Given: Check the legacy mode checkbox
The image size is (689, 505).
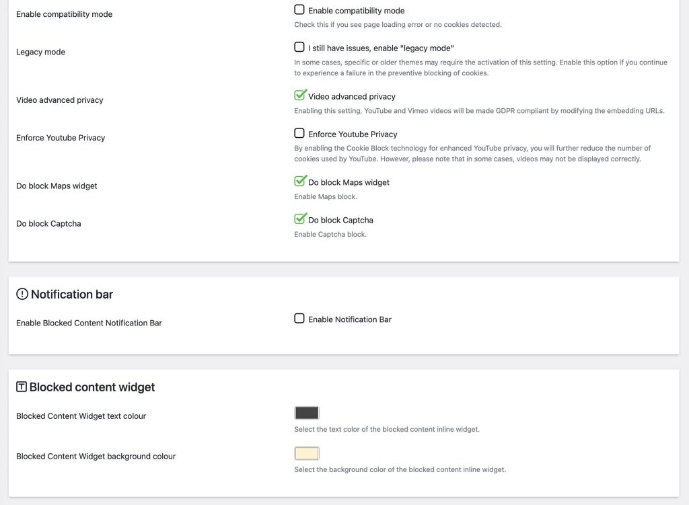Looking at the screenshot, I should [299, 47].
